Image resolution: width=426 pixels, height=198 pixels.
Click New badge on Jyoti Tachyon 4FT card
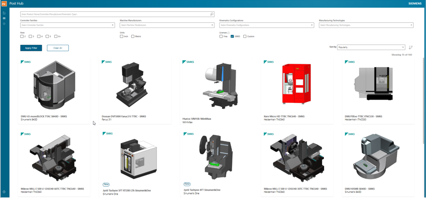(187, 184)
